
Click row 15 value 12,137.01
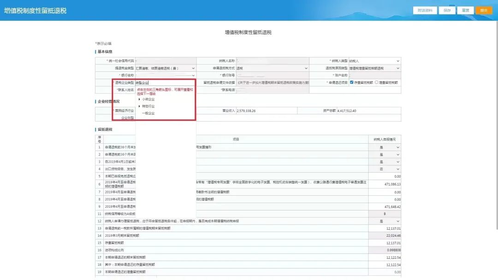click(x=393, y=243)
